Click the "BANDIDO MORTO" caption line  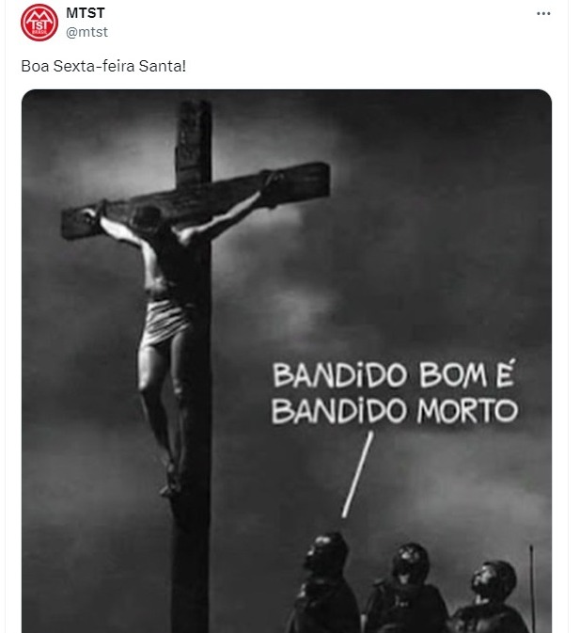[x=395, y=411]
